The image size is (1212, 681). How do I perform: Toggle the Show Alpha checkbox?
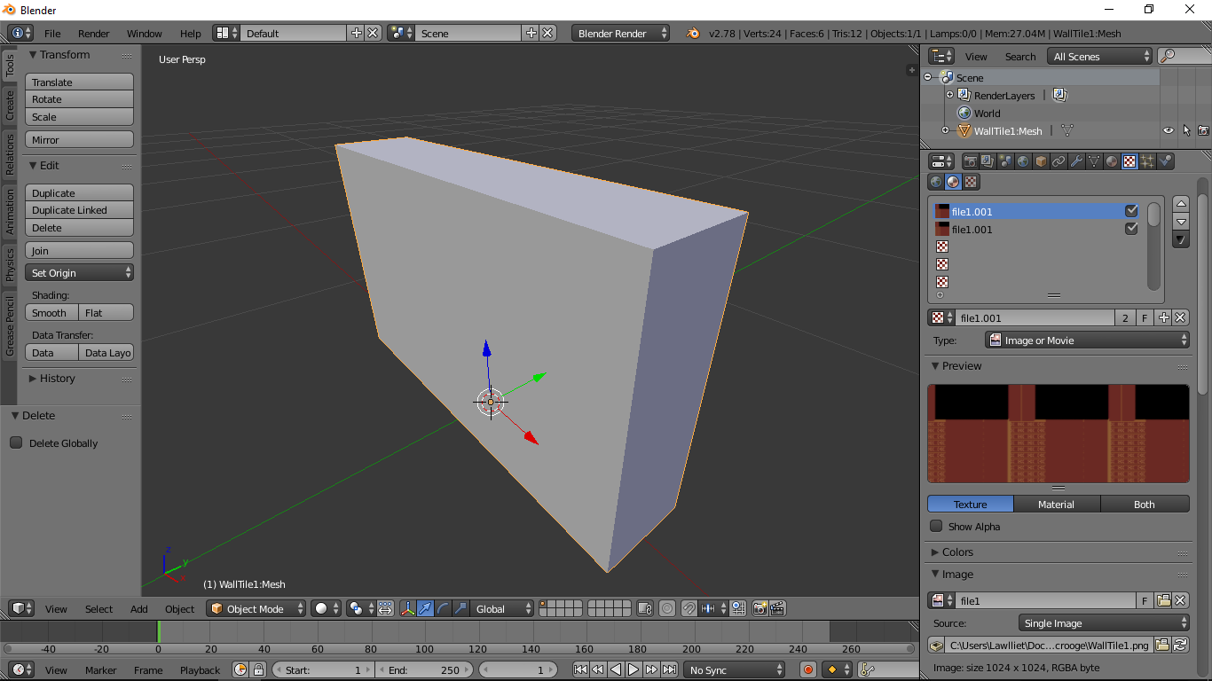tap(936, 527)
